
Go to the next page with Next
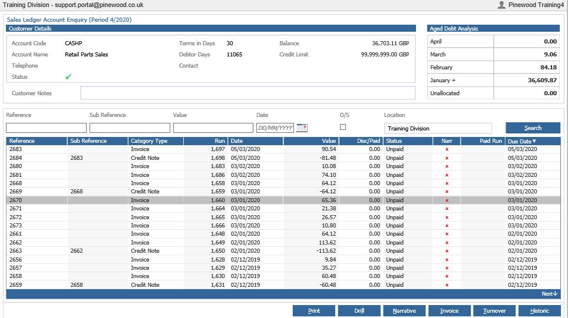click(549, 294)
